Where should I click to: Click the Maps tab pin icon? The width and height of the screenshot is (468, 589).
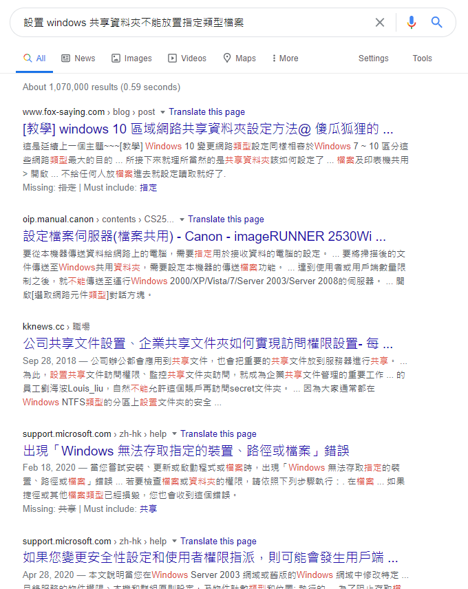click(227, 58)
